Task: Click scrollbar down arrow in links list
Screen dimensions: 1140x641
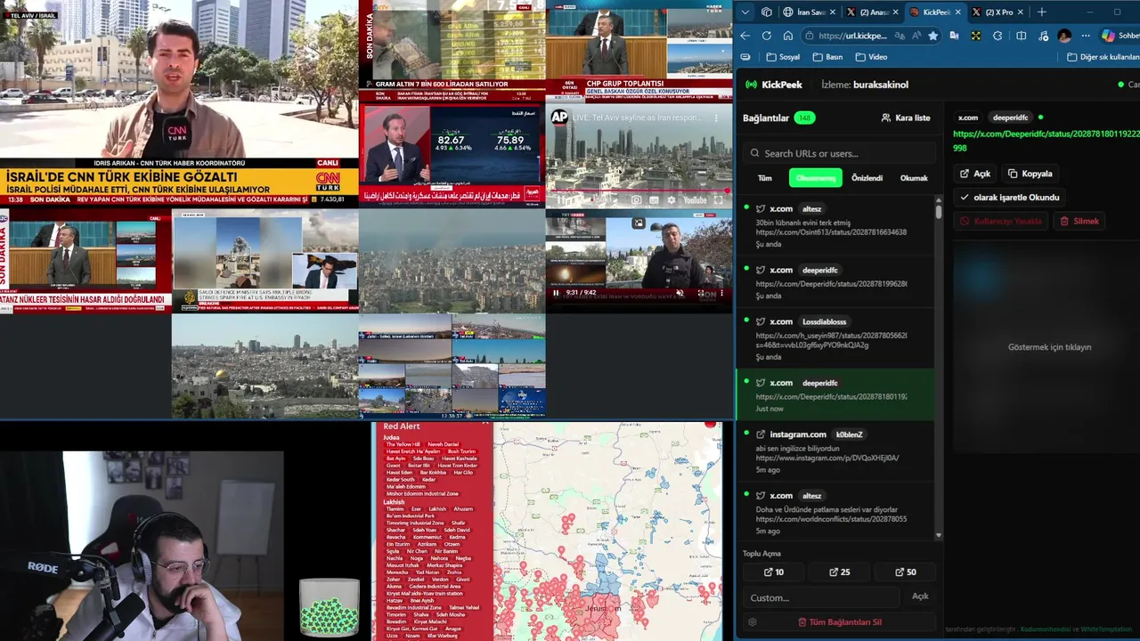Action: point(938,535)
